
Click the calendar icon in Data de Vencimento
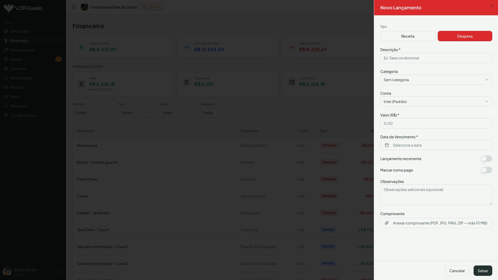coord(387,145)
